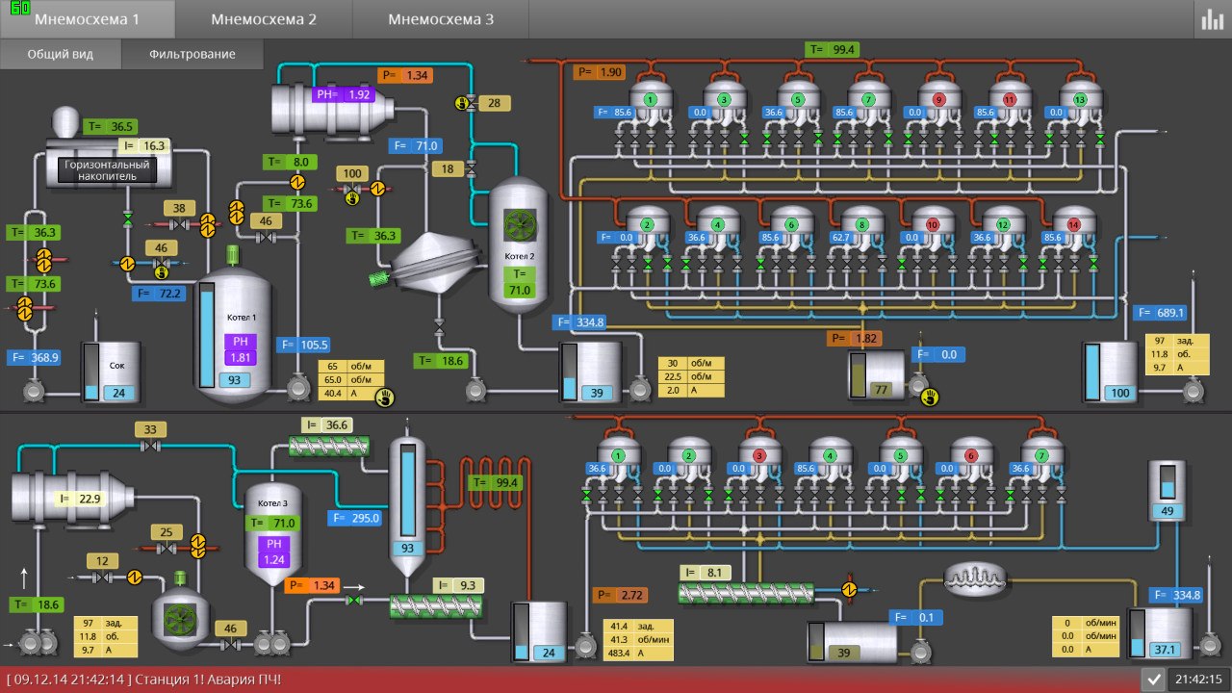1232x693 pixels.
Task: Toggle the valve with value 18
Action: [471, 169]
